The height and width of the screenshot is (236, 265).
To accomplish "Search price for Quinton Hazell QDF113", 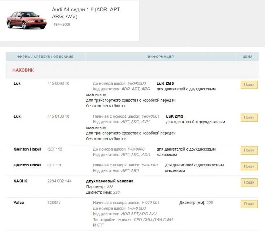I will (x=249, y=150).
